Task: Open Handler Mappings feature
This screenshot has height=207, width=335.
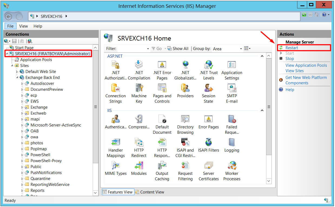Action: pyautogui.click(x=116, y=147)
